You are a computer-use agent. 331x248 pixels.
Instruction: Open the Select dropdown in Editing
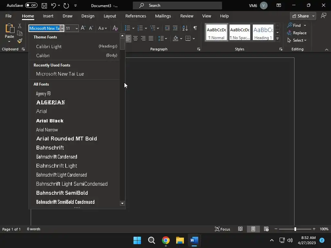(x=297, y=40)
